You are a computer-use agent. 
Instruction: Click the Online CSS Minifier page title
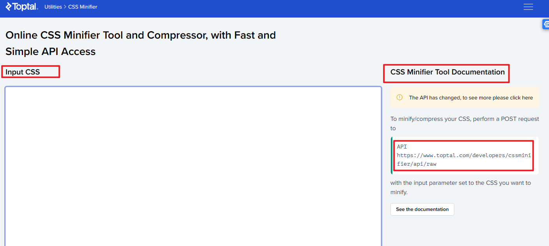pyautogui.click(x=140, y=43)
